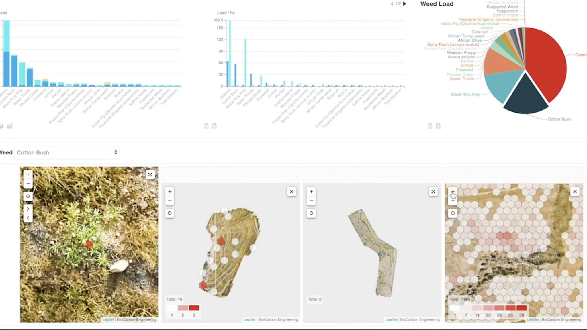587x330 pixels.
Task: Toggle African Turnip weed pie label
Action: click(x=466, y=36)
